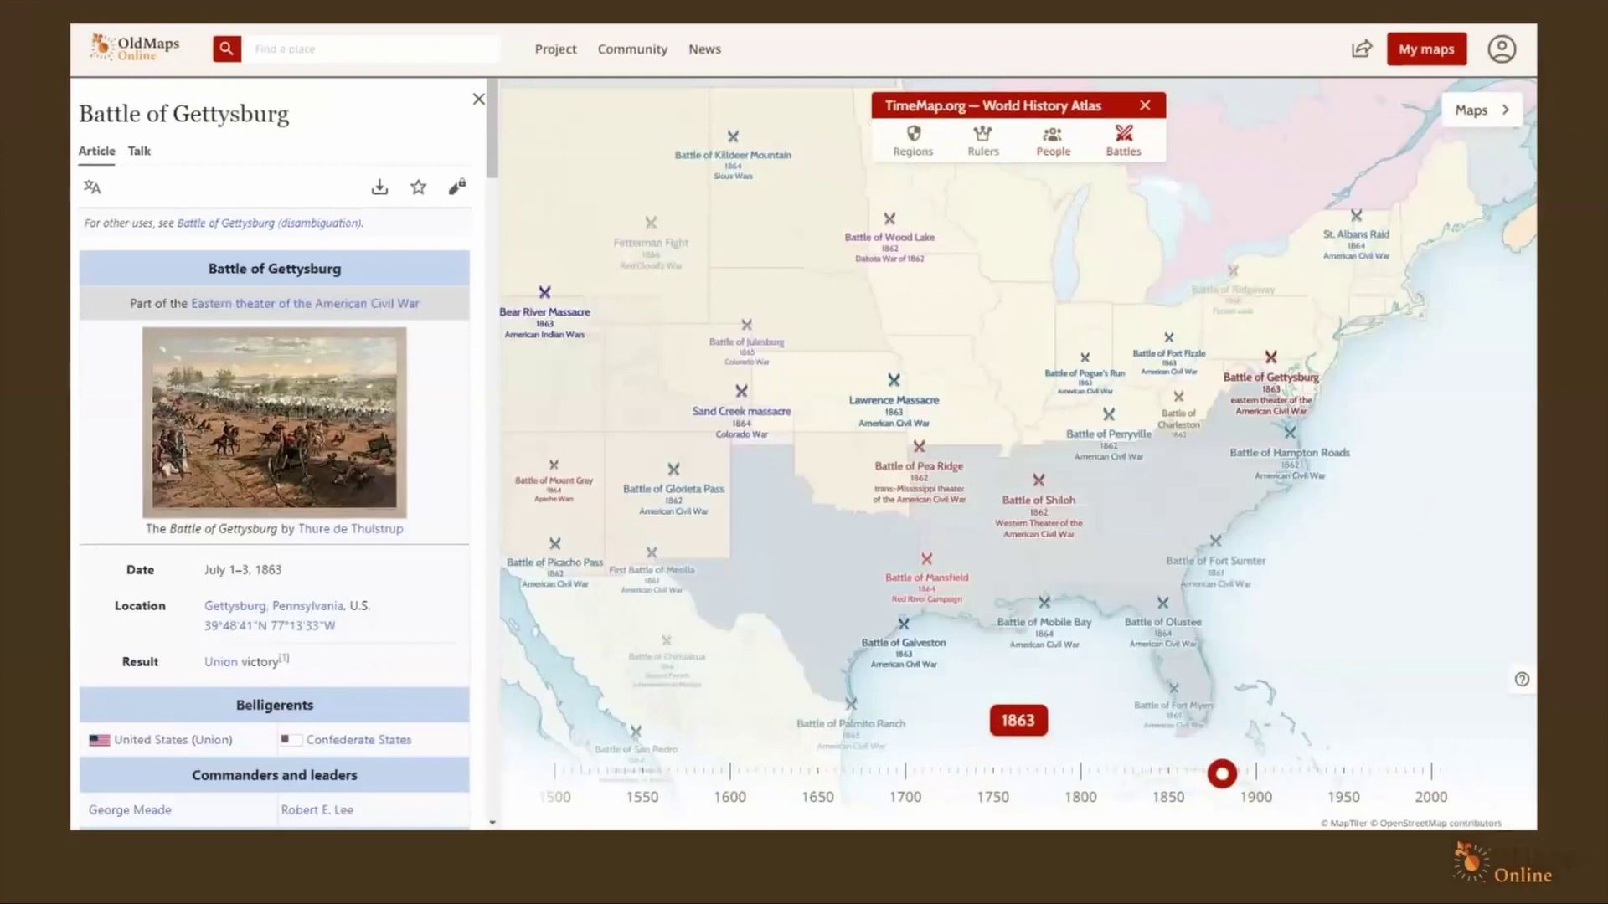Click the Battle of Glorieta Pass marker
Screen dimensions: 1608x904
673,469
